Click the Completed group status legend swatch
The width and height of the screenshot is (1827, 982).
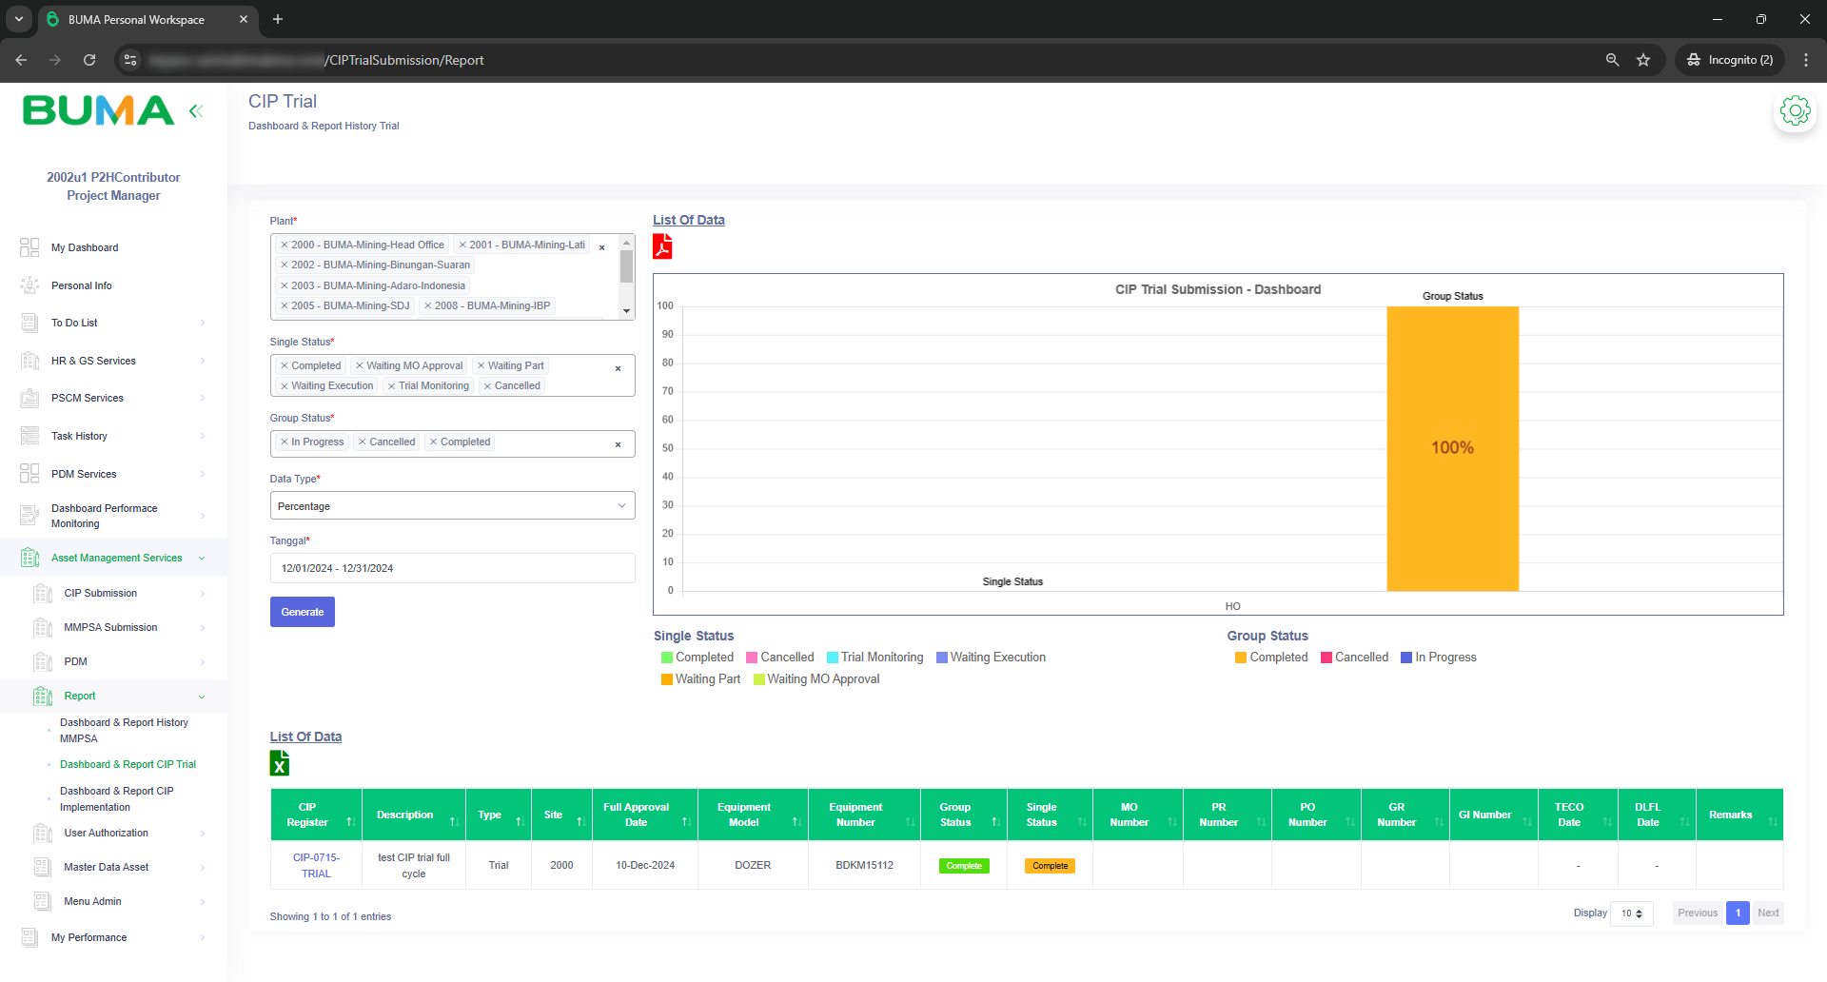[1240, 658]
